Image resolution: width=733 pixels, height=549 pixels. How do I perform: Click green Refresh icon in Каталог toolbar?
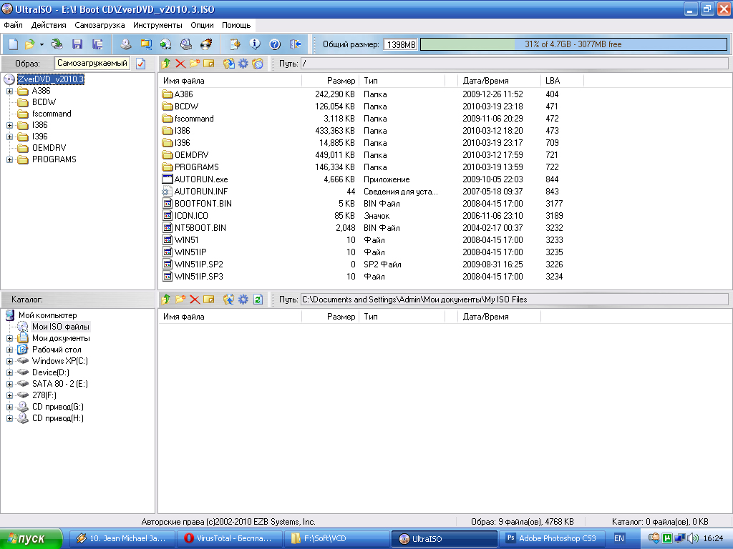(258, 300)
